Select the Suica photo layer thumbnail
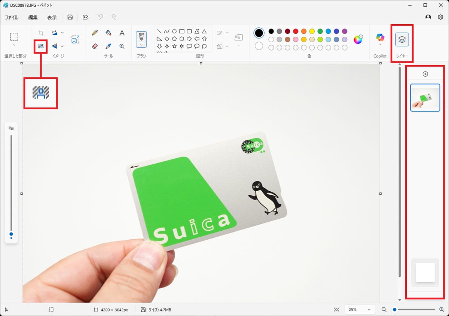Screen dimensions: 449x316 [x=425, y=98]
